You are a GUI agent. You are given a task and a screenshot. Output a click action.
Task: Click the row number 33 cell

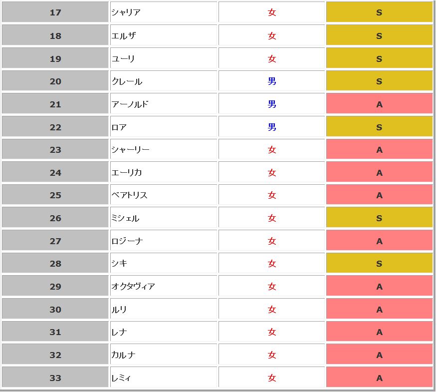click(x=55, y=378)
